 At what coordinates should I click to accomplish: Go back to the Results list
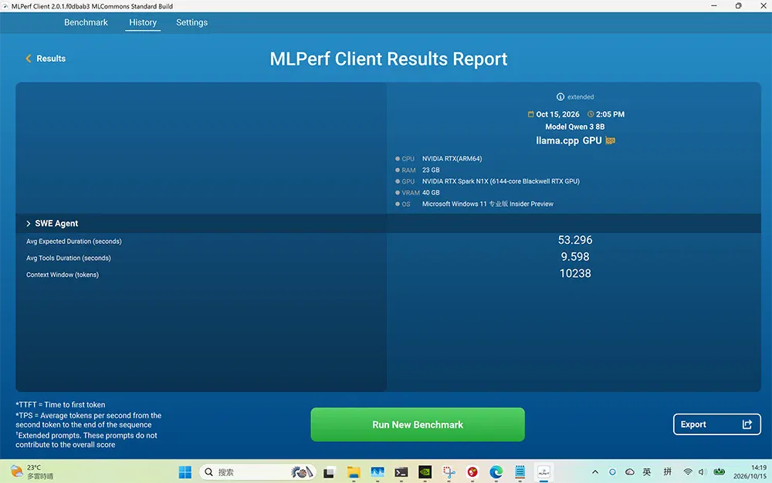point(46,59)
